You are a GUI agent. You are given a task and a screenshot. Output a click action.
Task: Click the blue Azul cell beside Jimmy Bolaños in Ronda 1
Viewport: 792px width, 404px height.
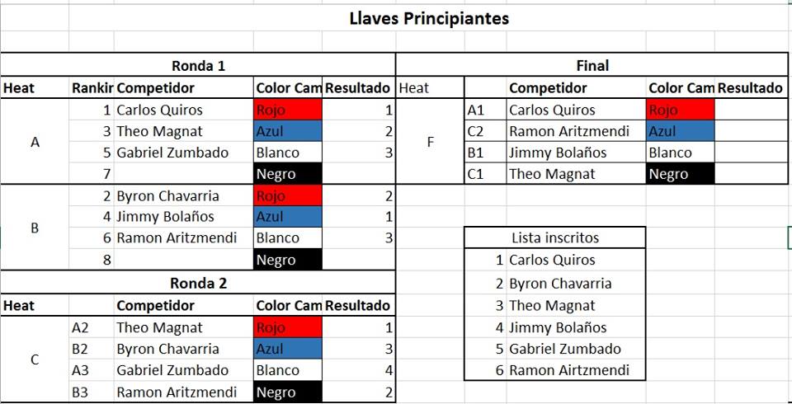pos(288,217)
